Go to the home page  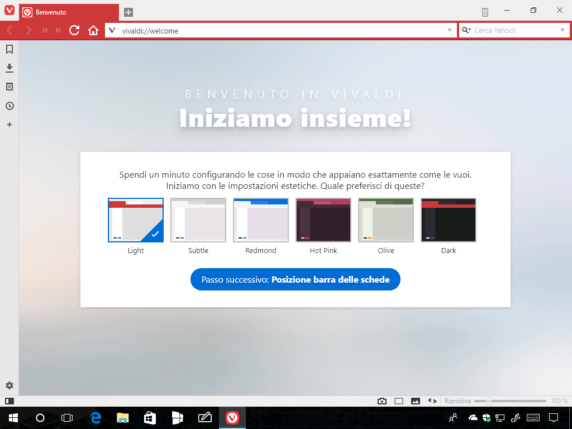click(93, 30)
